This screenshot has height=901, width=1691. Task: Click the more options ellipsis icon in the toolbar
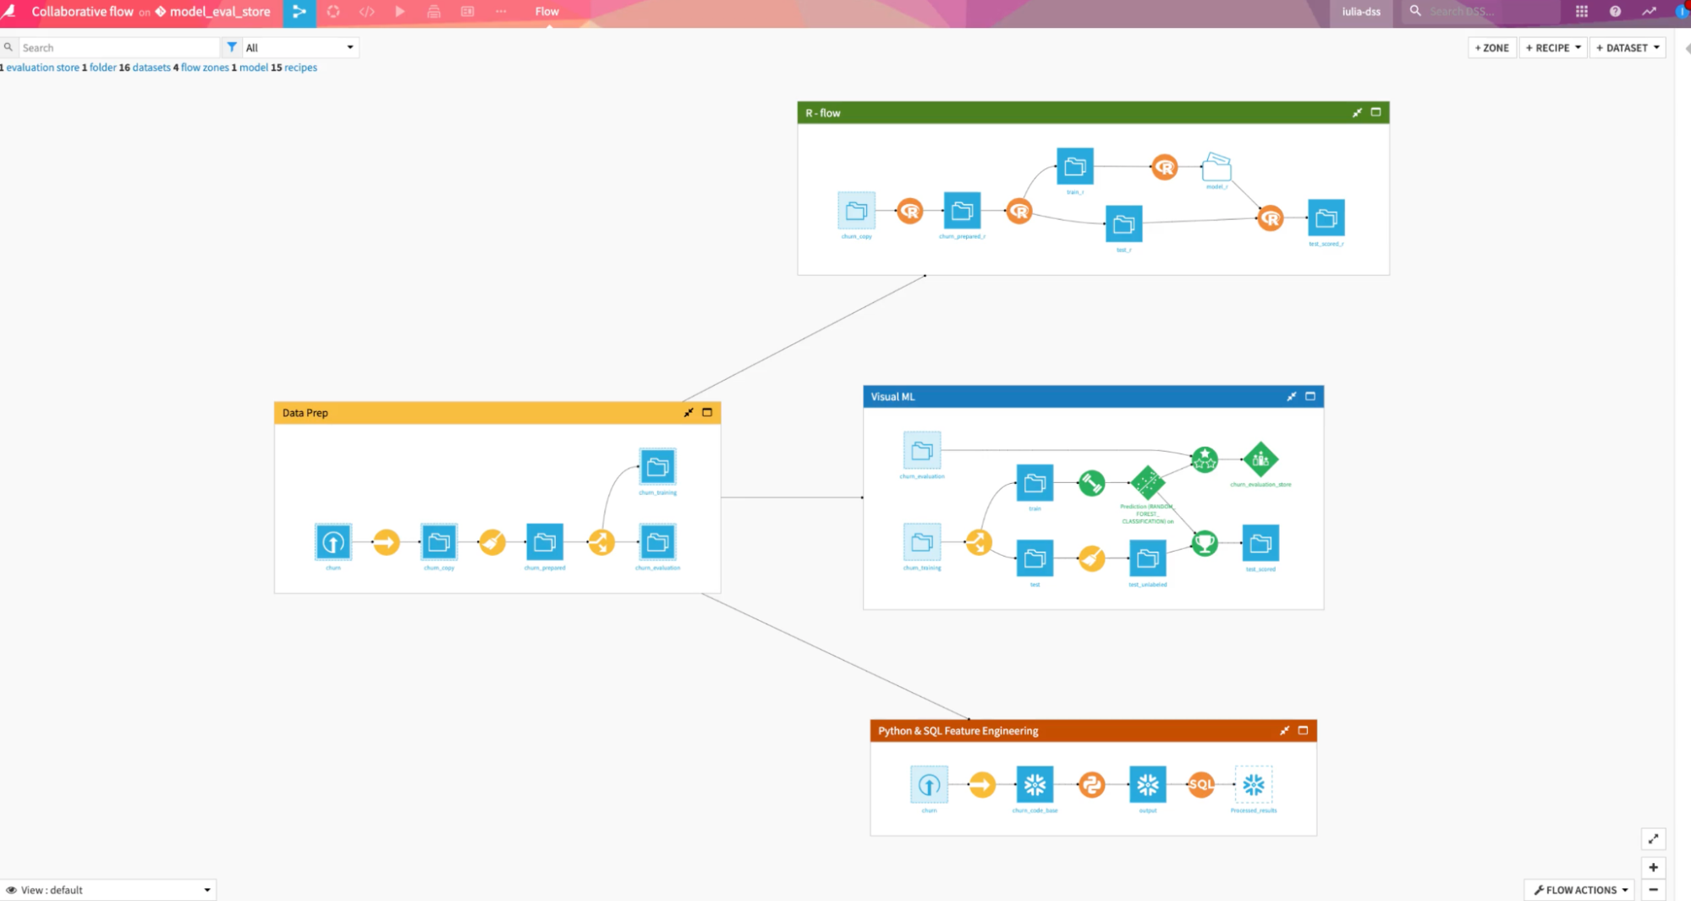coord(501,11)
